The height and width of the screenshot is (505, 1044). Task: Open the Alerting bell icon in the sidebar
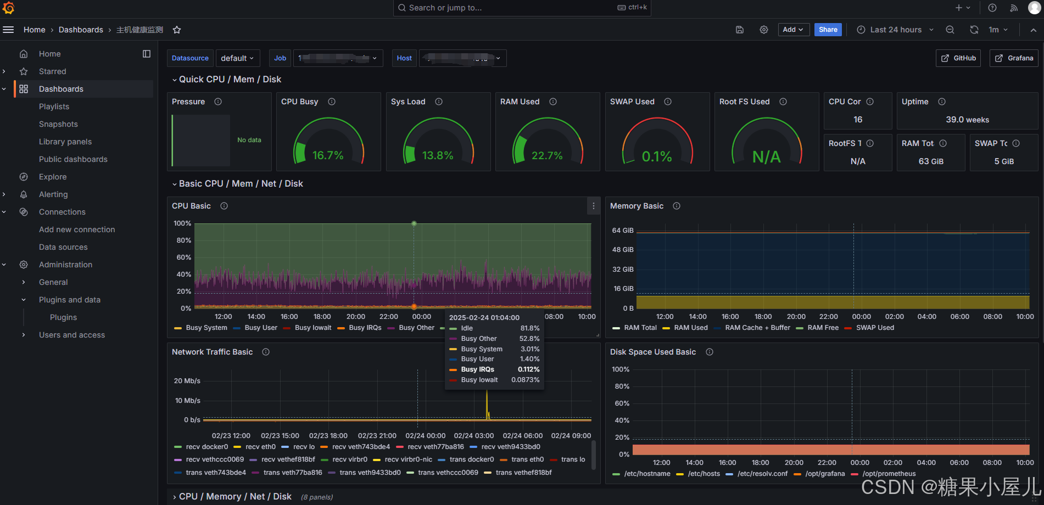(23, 194)
